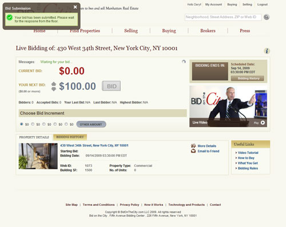This screenshot has height=227, width=286.
Task: Open the Find Properties menu
Action: (x=85, y=31)
